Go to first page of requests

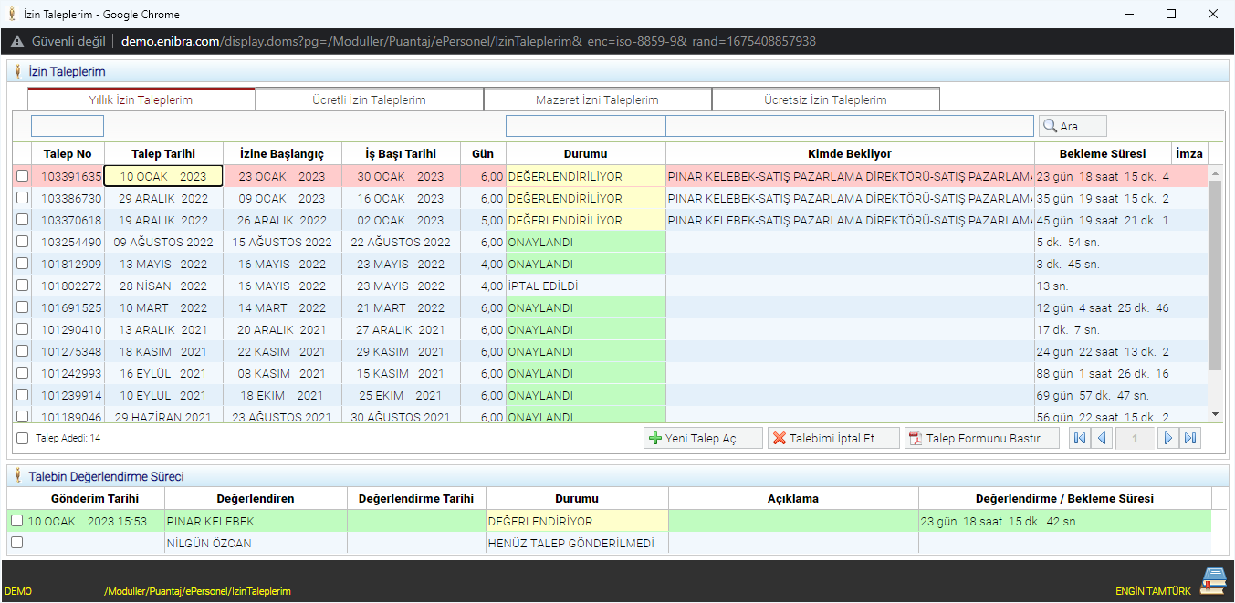1080,439
